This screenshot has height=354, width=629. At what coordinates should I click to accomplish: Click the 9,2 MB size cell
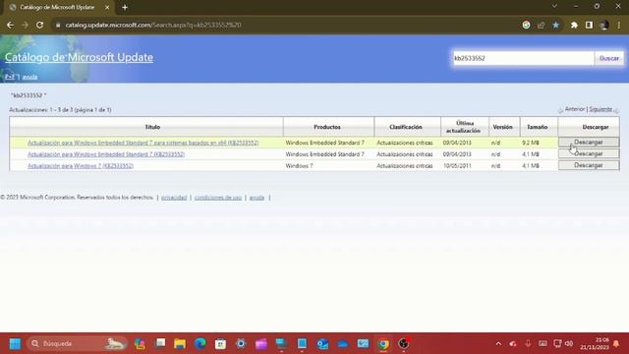[x=531, y=143]
